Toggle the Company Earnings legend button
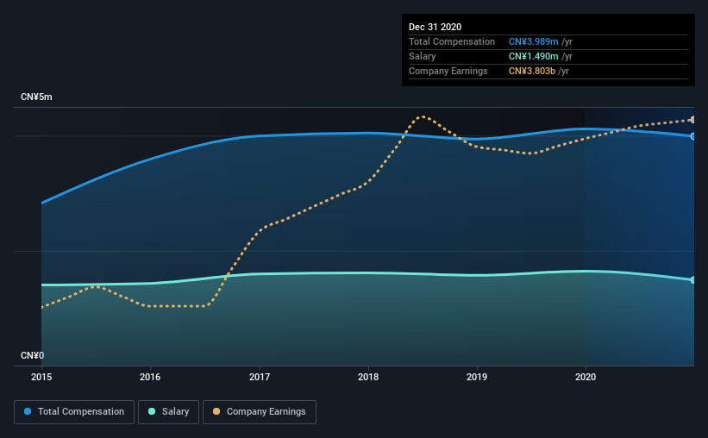 coord(260,412)
